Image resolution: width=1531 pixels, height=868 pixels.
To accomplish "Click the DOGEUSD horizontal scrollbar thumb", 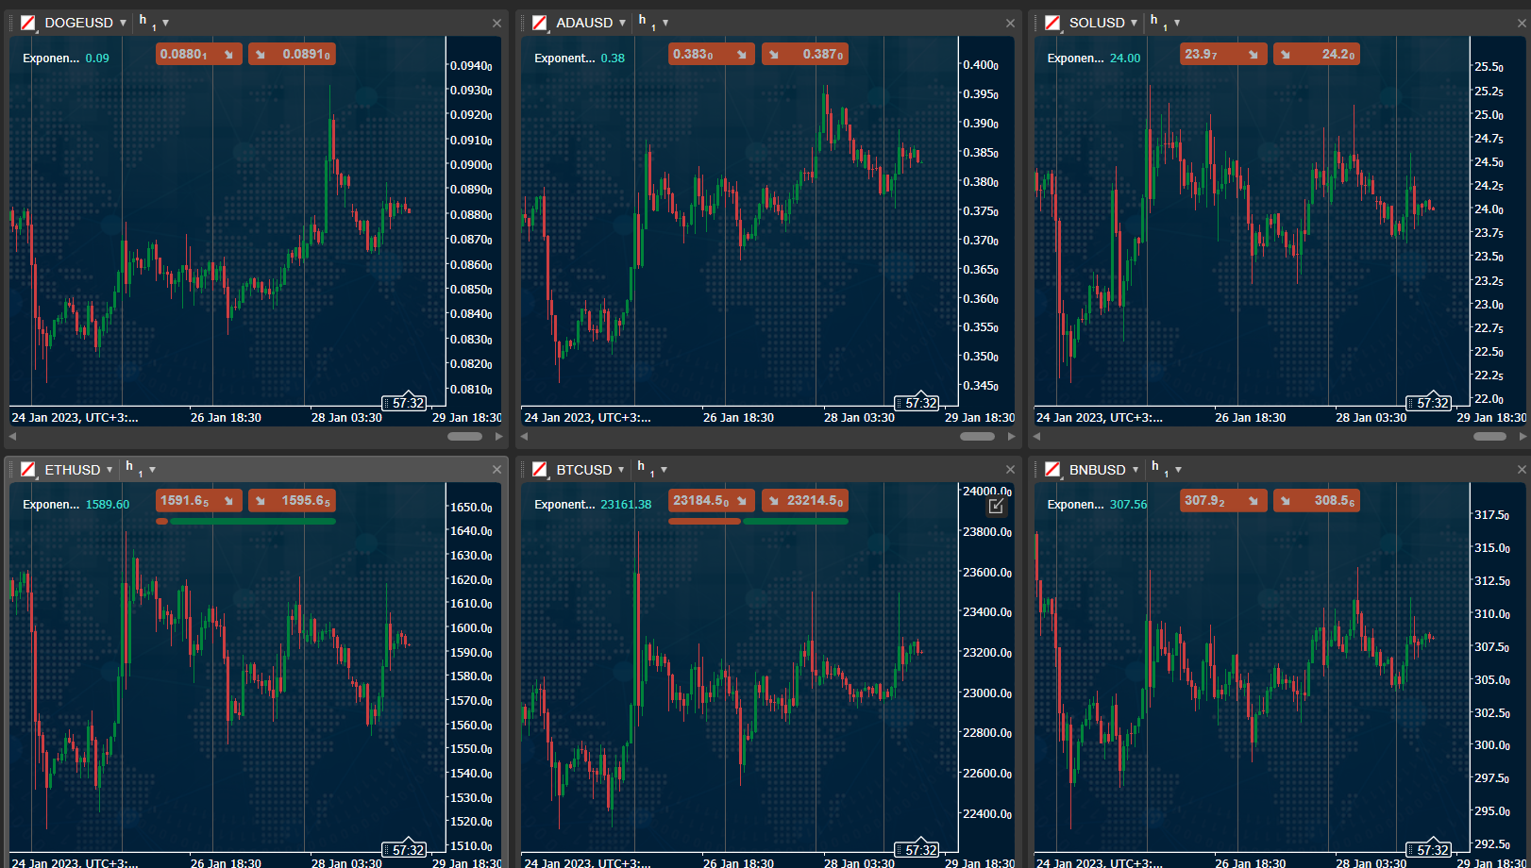I will [x=464, y=437].
